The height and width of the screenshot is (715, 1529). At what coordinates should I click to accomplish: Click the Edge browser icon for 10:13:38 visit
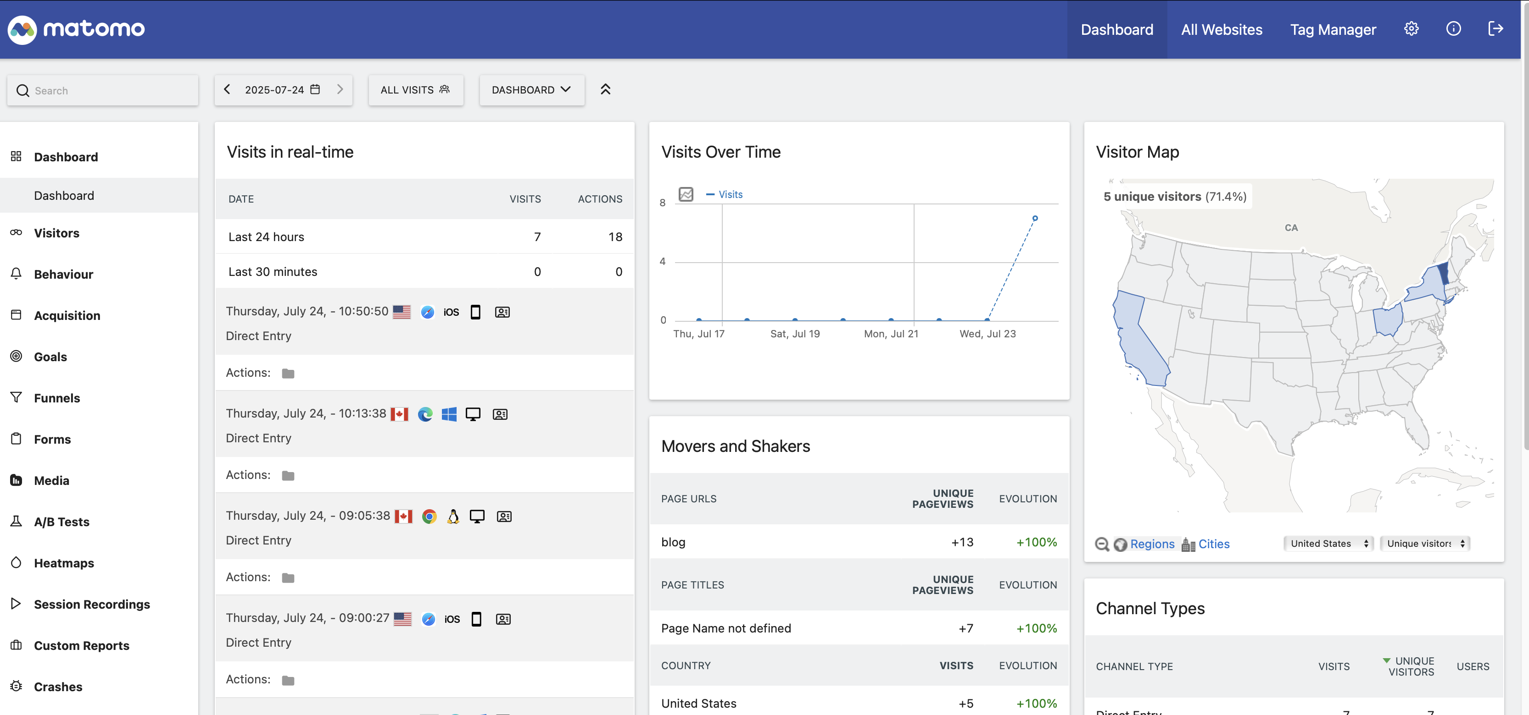[x=425, y=414]
